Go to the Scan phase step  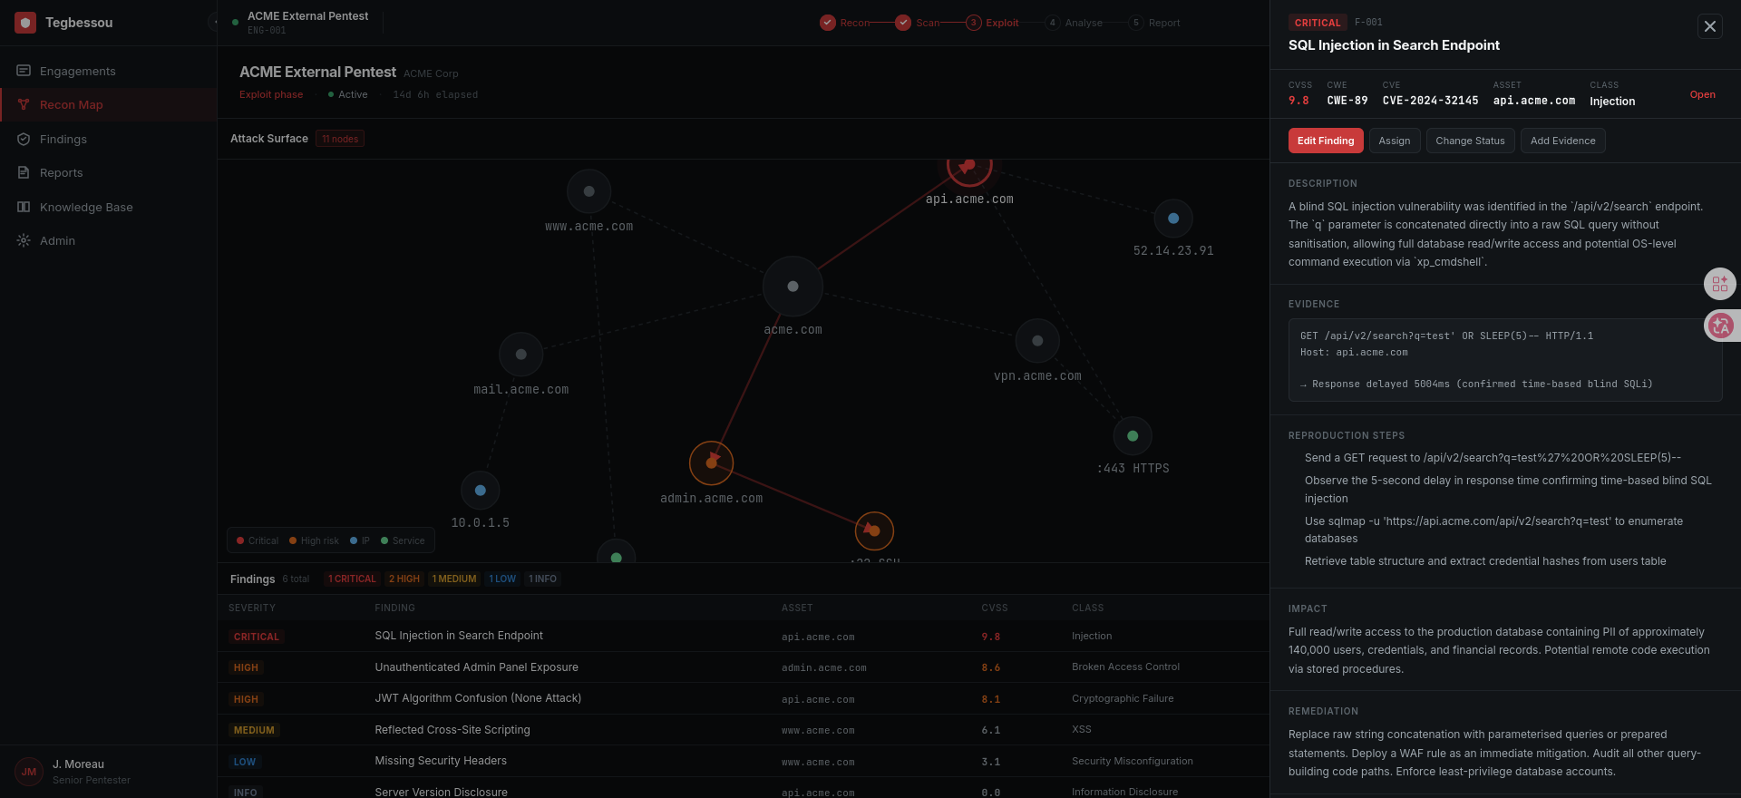[918, 23]
